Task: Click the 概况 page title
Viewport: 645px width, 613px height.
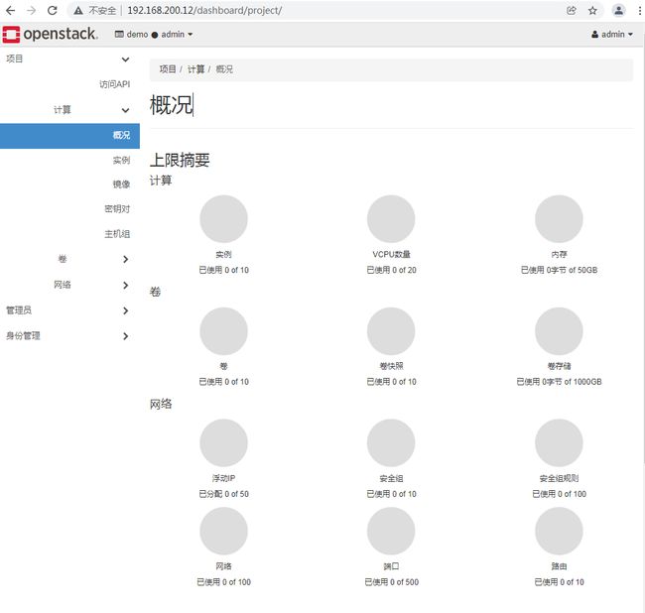Action: (171, 105)
